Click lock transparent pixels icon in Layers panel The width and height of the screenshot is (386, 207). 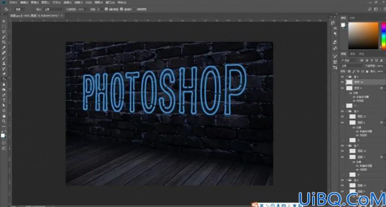(349, 71)
